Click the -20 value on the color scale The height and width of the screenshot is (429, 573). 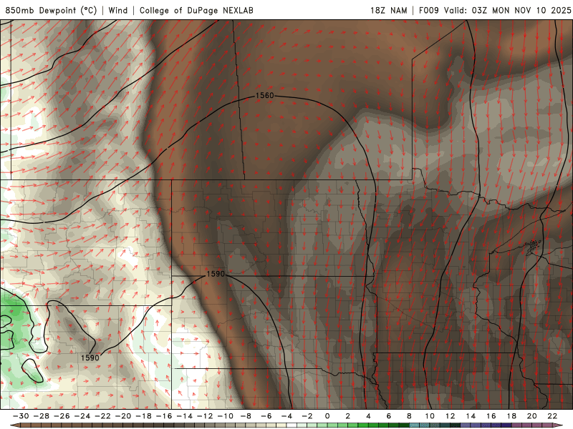click(x=122, y=416)
